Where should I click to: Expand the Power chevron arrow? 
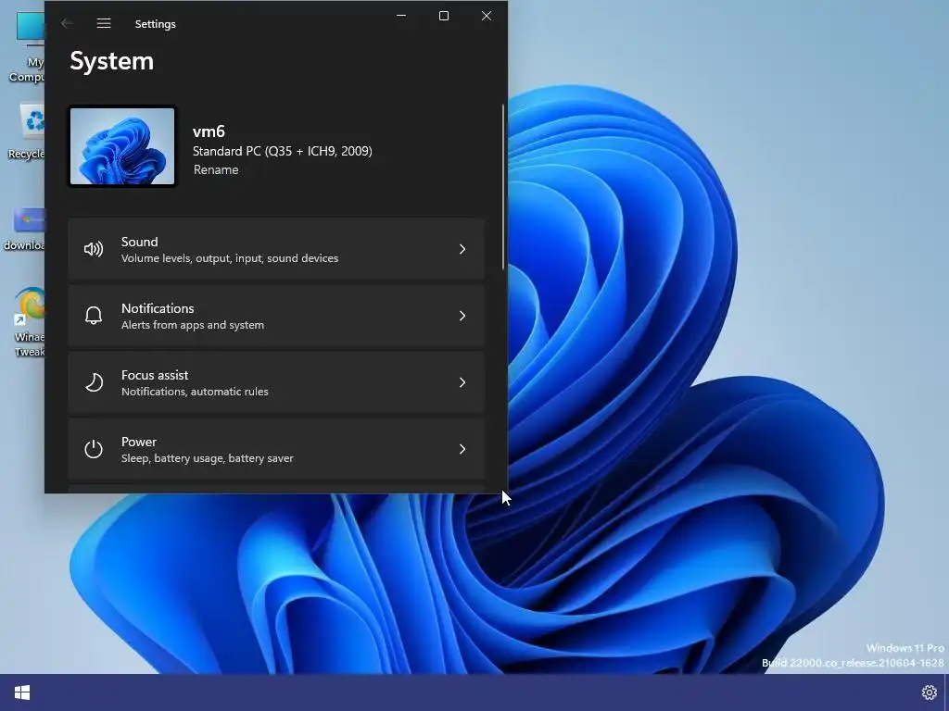pyautogui.click(x=462, y=449)
